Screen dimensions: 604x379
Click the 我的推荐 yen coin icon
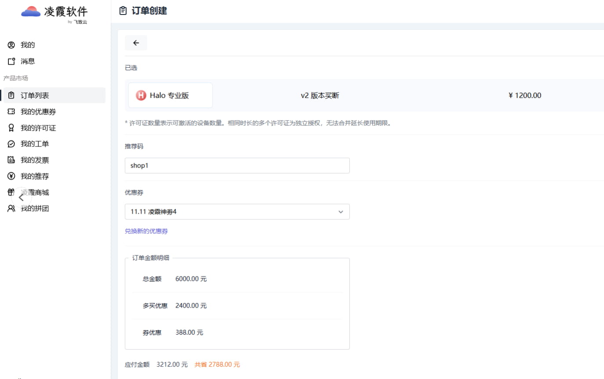11,176
